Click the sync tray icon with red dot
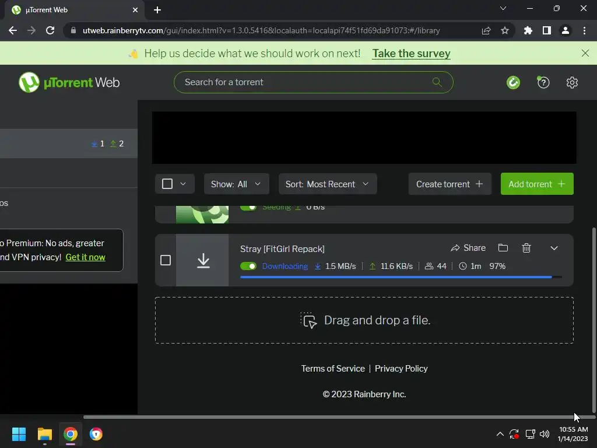The height and width of the screenshot is (448, 597). point(514,434)
